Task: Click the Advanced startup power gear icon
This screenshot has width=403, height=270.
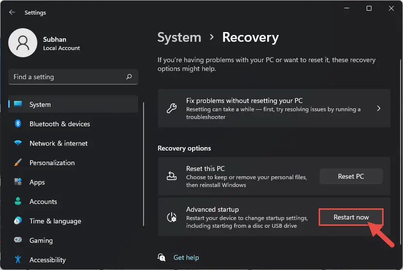Action: [171, 217]
